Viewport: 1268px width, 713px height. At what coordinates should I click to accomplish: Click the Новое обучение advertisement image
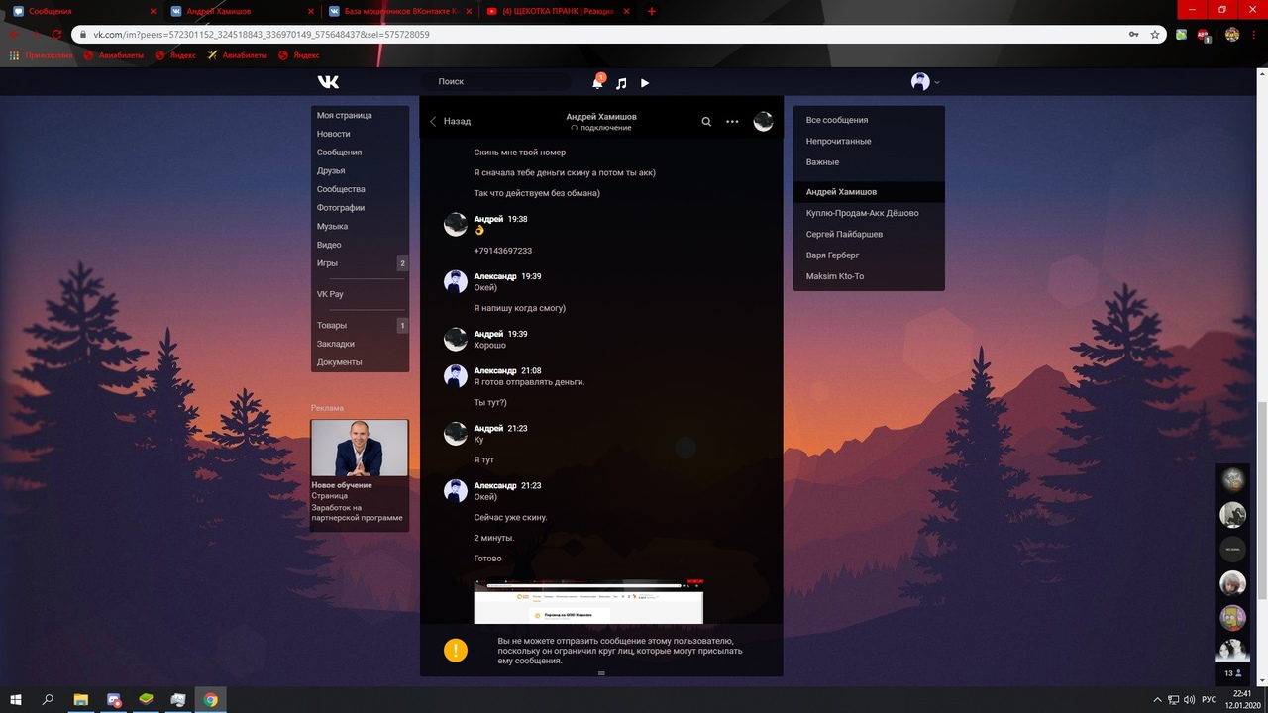pos(359,448)
